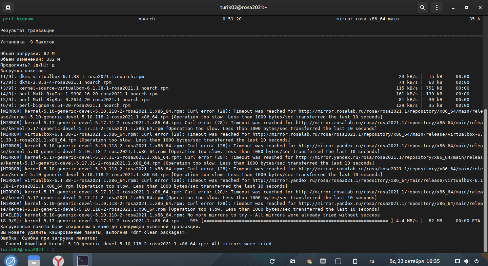Open the clipboard manager tray icon

point(355,261)
